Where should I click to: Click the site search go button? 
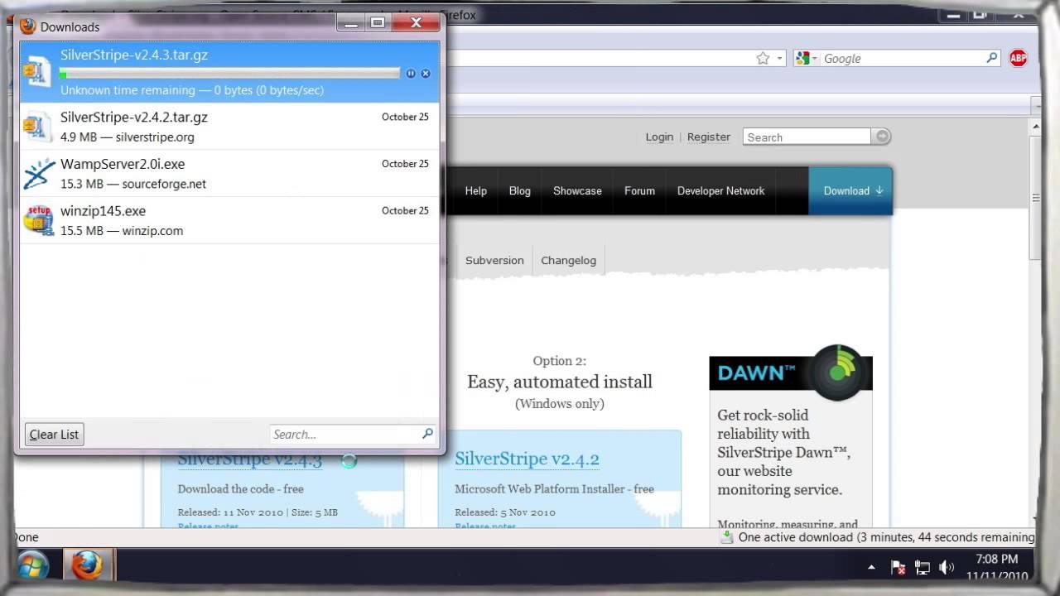(x=881, y=137)
